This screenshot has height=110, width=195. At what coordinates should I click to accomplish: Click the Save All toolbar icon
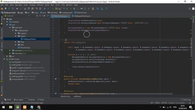5,9
